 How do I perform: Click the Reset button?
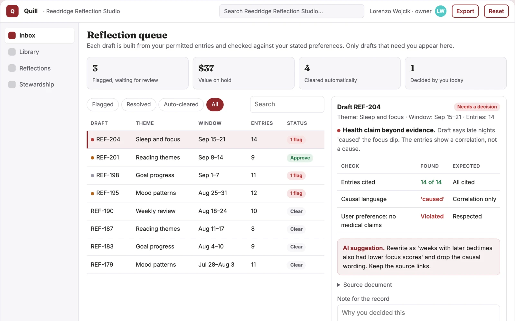[496, 11]
